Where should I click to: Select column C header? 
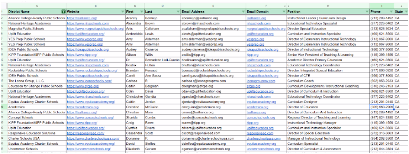(x=135, y=6)
